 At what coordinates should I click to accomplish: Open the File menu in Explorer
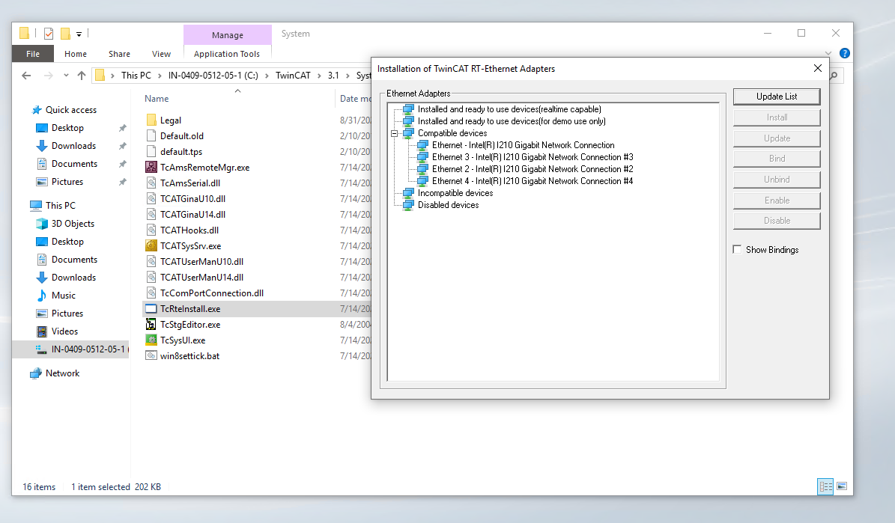[x=33, y=54]
